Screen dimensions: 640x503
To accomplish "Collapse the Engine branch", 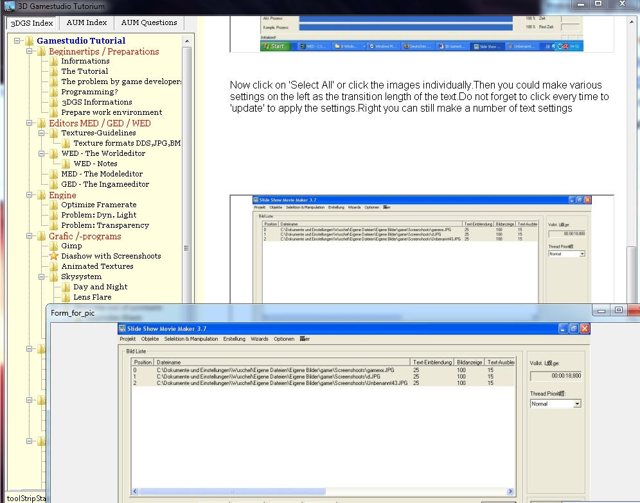I will [29, 195].
